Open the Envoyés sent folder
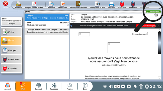This screenshot has height=91, width=163. tap(11, 50)
